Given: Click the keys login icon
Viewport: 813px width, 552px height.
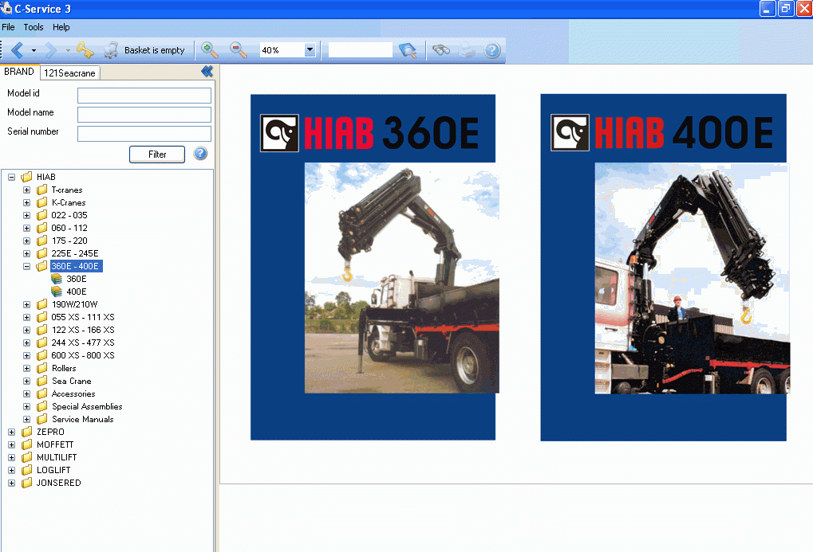Looking at the screenshot, I should click(85, 50).
